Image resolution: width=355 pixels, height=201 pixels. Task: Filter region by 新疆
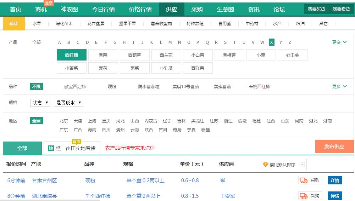coord(205,130)
